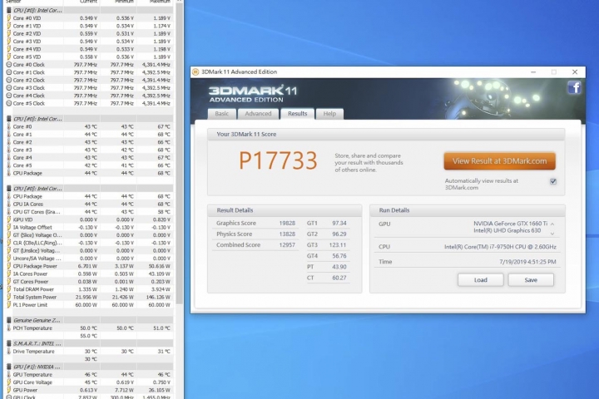Screen dimensions: 599x399
Task: Collapse the CPU [#0] core temperatures group
Action: pos(9,119)
